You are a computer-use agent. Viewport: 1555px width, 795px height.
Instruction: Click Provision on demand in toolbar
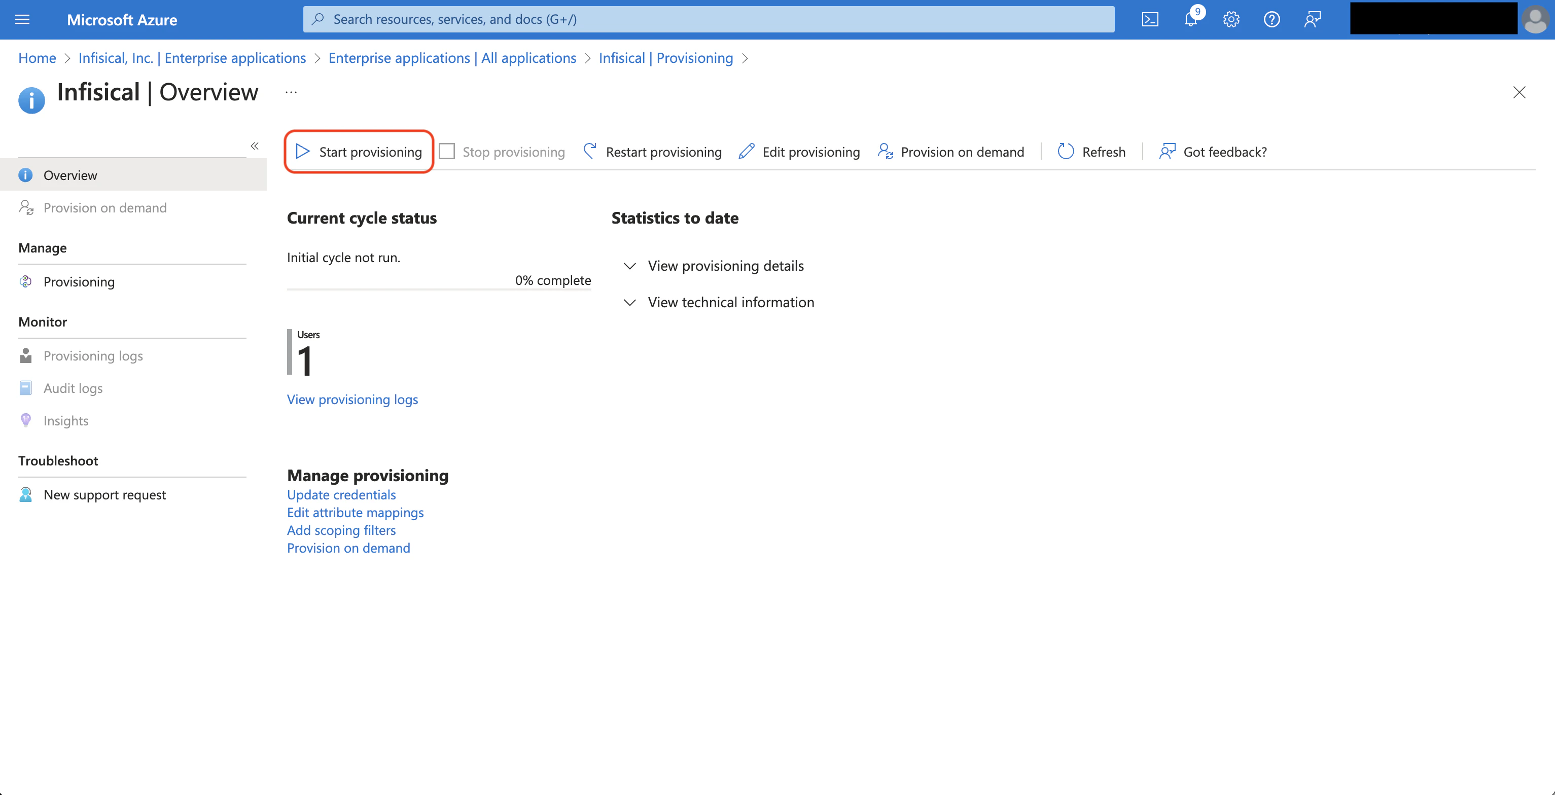tap(951, 152)
